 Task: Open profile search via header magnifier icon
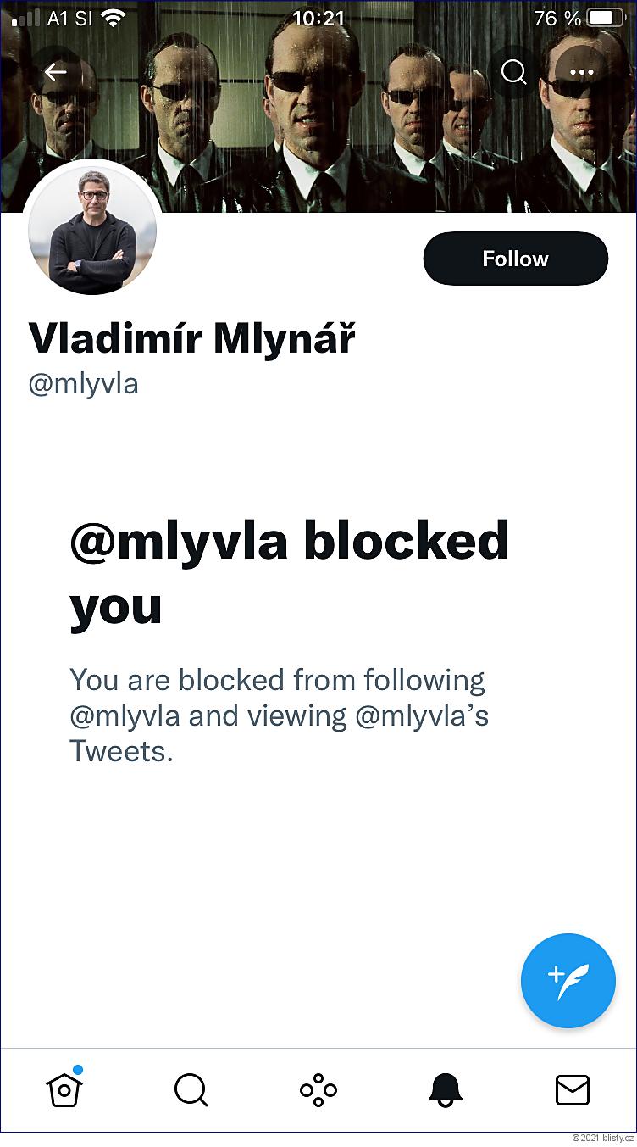[514, 72]
